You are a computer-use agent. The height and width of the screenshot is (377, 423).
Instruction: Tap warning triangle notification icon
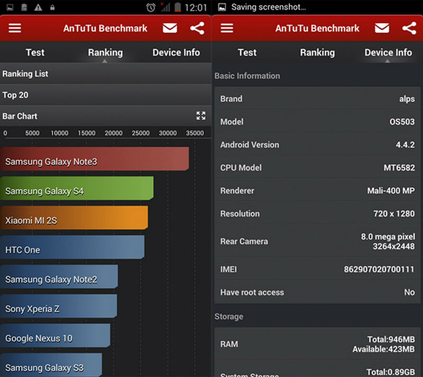coord(38,7)
